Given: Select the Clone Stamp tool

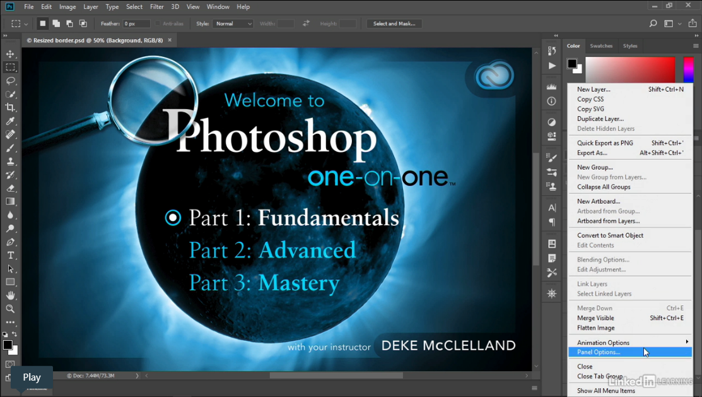Looking at the screenshot, I should click(10, 162).
